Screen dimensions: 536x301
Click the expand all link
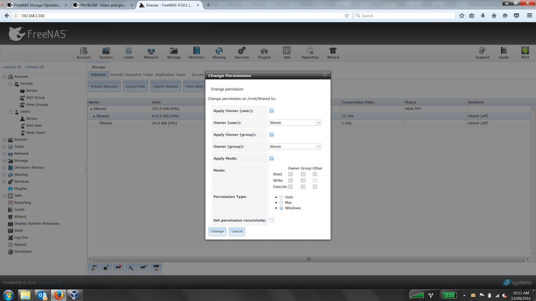12,67
